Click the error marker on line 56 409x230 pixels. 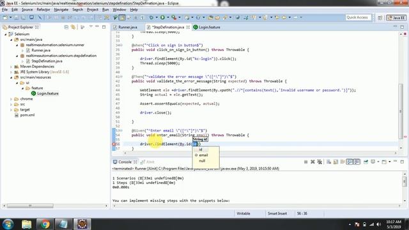click(114, 144)
